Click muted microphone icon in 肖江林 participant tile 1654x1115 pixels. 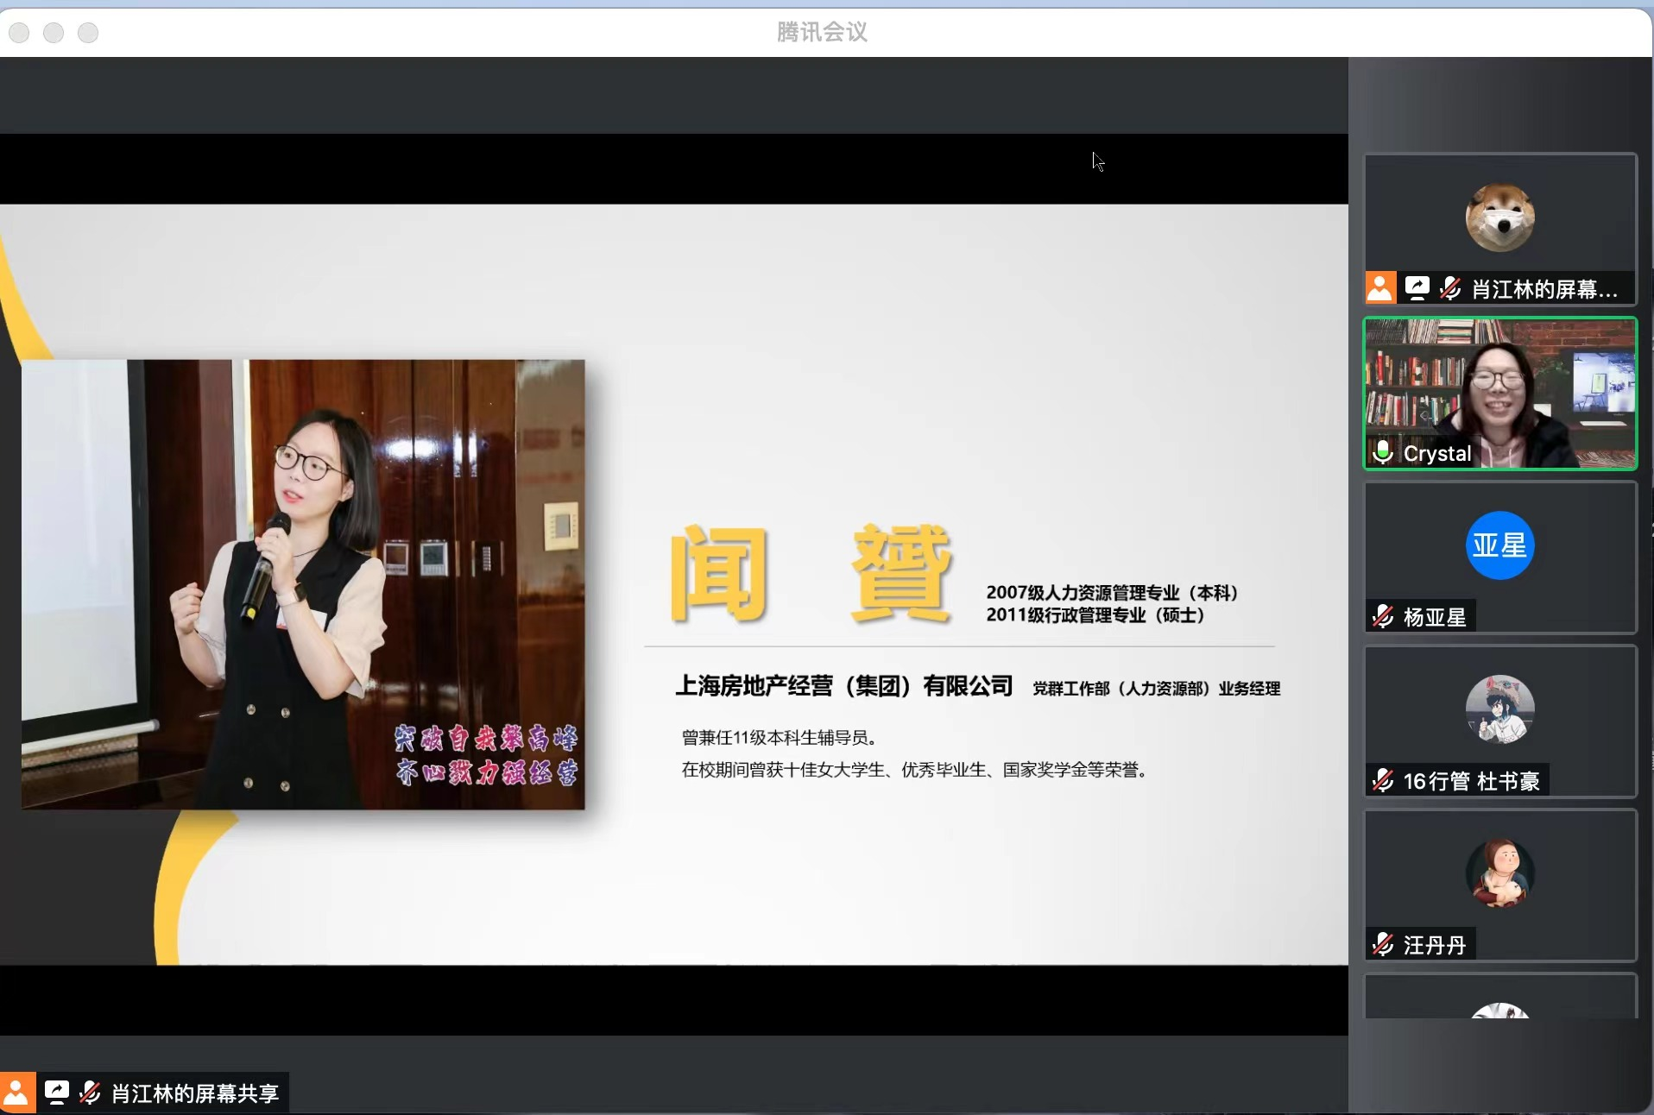coord(1450,287)
